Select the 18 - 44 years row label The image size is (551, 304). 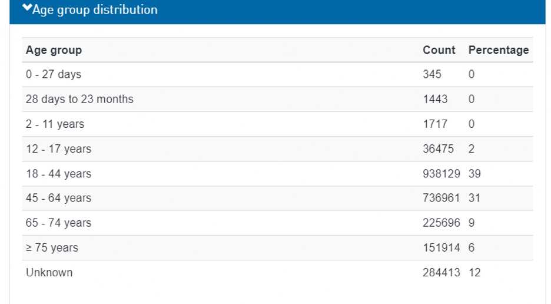(58, 174)
